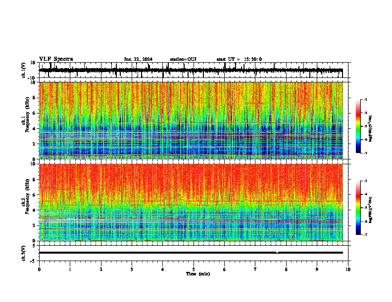Click the "-5" tick on ch.3(V) axis

[34, 261]
